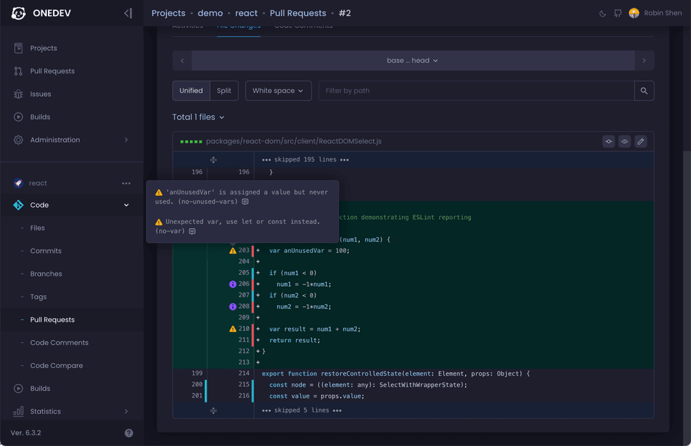
Task: Open ReactDOMSelect.js file path link
Action: pyautogui.click(x=294, y=141)
